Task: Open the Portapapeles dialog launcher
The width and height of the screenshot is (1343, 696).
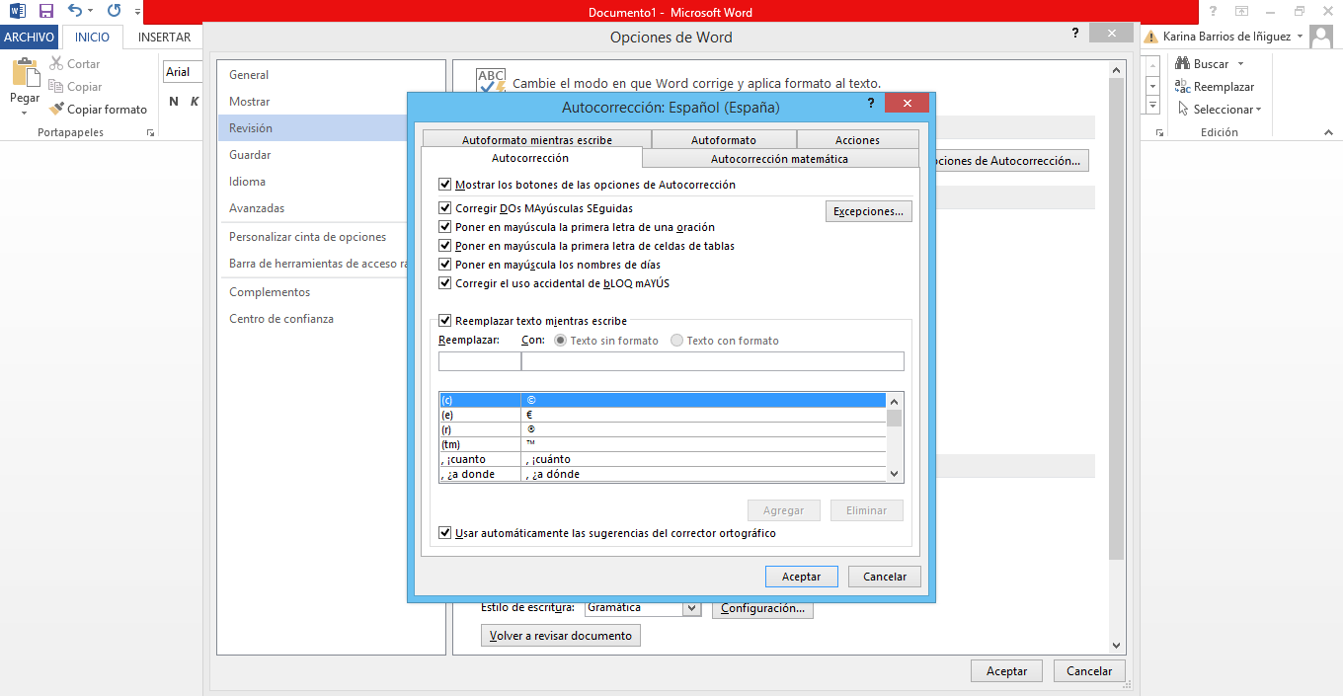Action: 150,132
